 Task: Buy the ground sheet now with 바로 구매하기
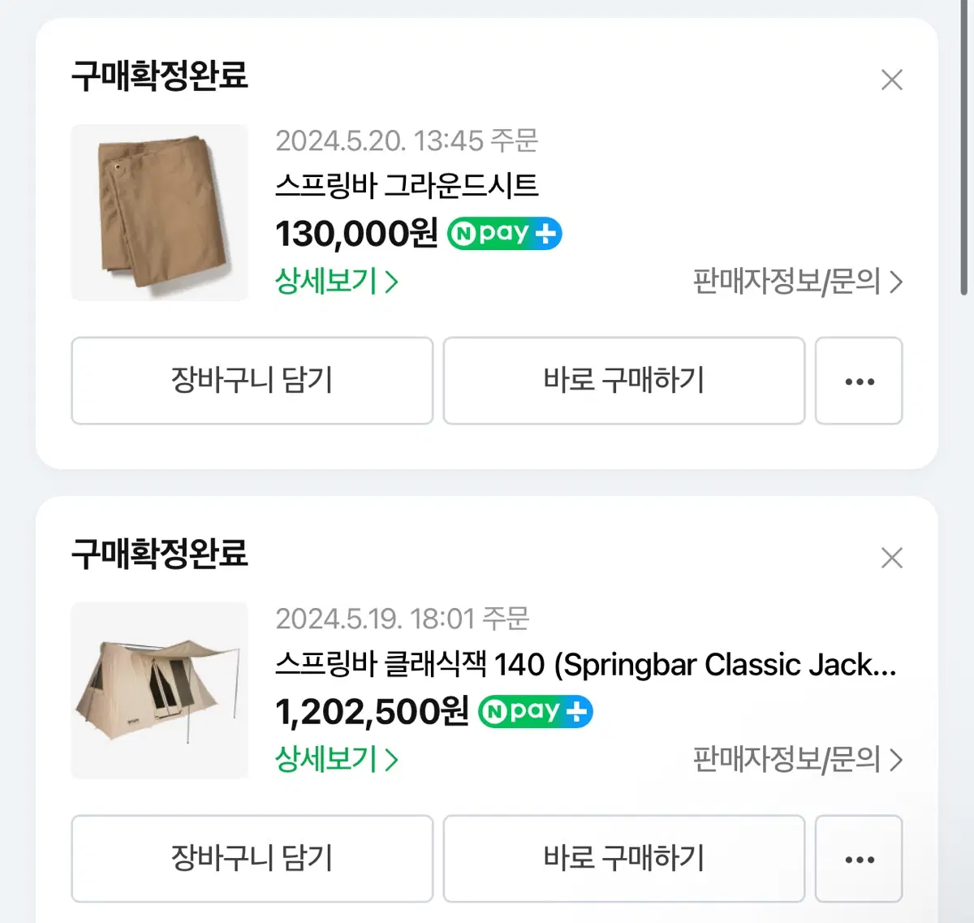click(623, 381)
